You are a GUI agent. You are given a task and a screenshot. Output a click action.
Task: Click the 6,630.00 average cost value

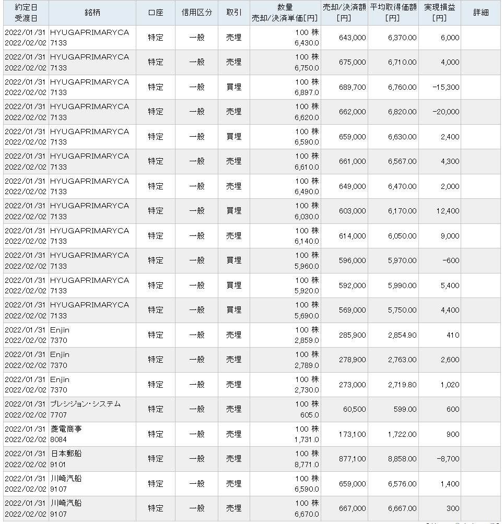pyautogui.click(x=402, y=137)
